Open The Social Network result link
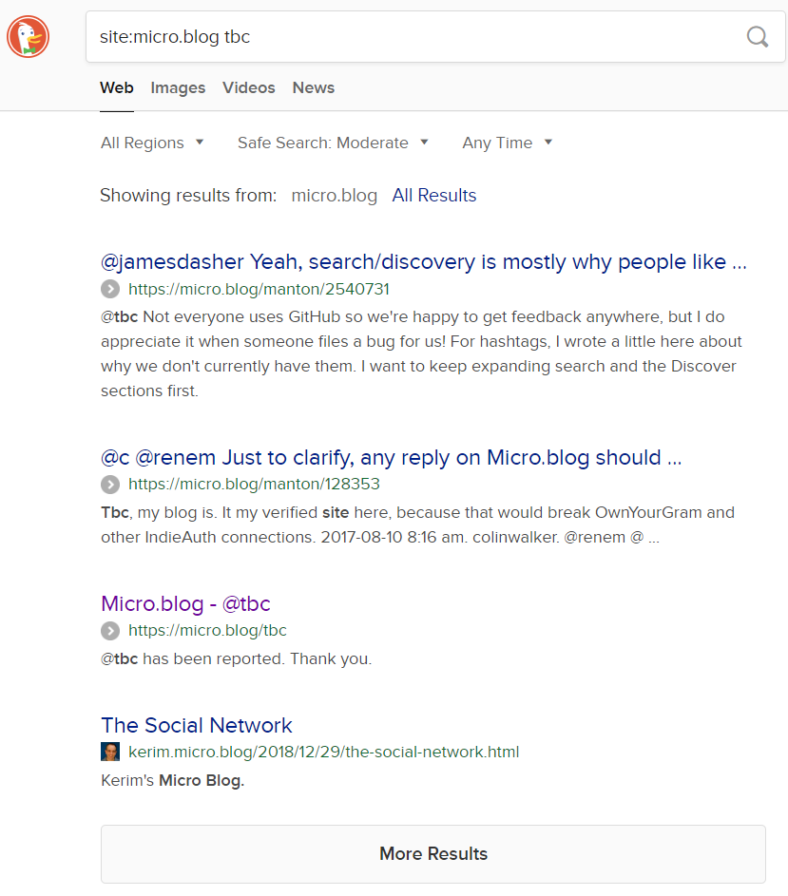The image size is (788, 896). pos(196,725)
